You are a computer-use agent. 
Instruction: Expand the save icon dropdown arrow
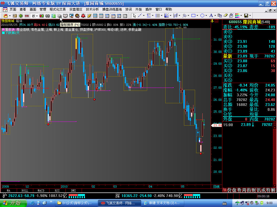(x=250, y=16)
